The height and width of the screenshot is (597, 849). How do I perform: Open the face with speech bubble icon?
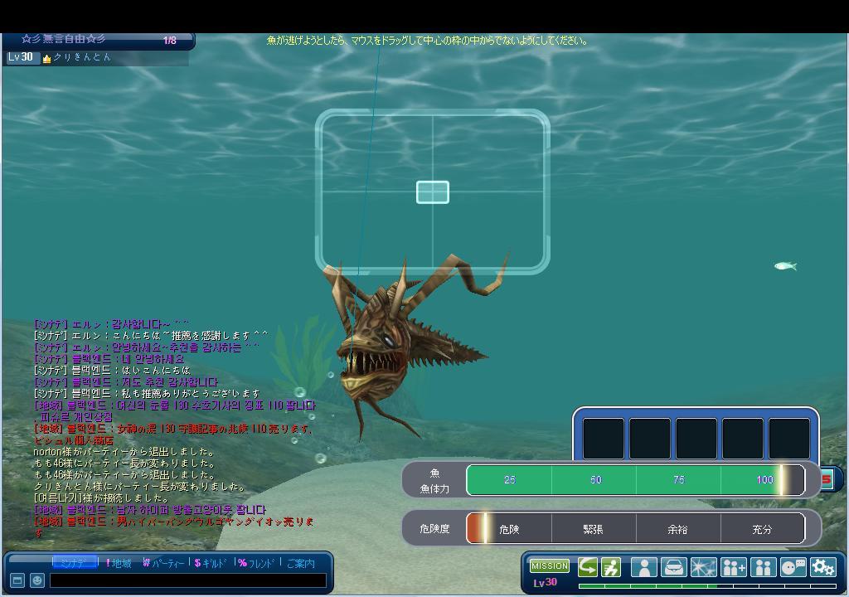793,567
